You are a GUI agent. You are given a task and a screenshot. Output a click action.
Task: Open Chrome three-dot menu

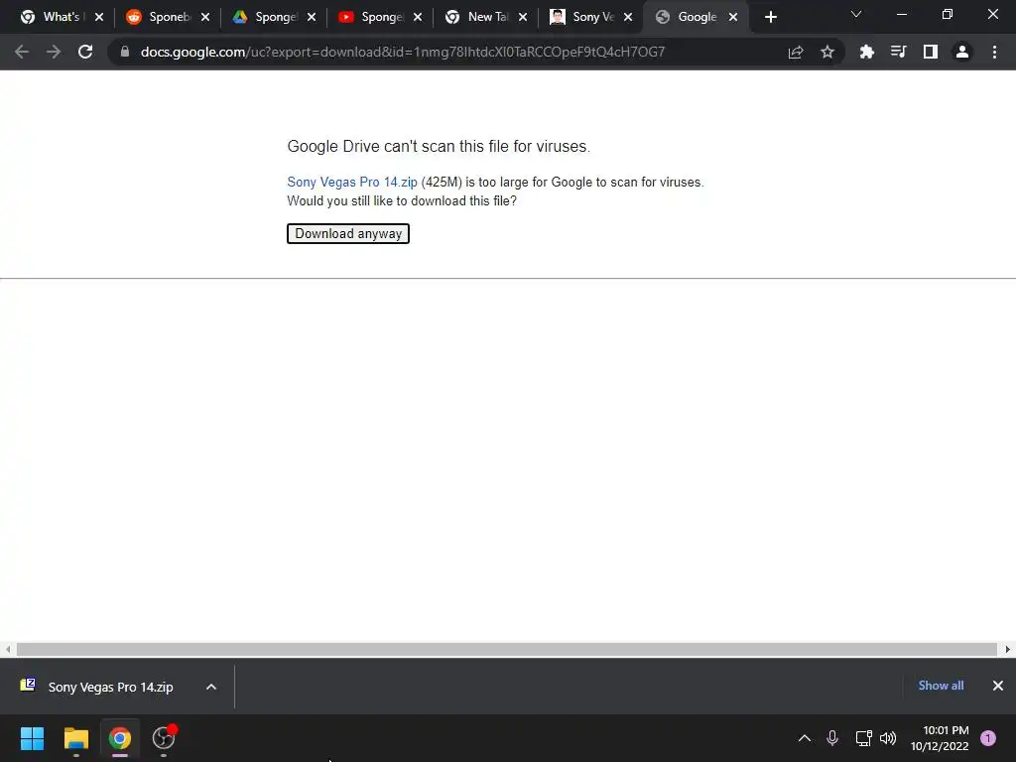(x=994, y=52)
